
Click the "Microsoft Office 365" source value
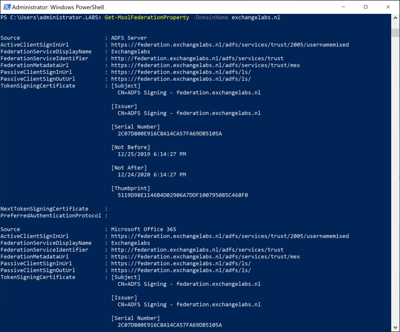click(143, 229)
